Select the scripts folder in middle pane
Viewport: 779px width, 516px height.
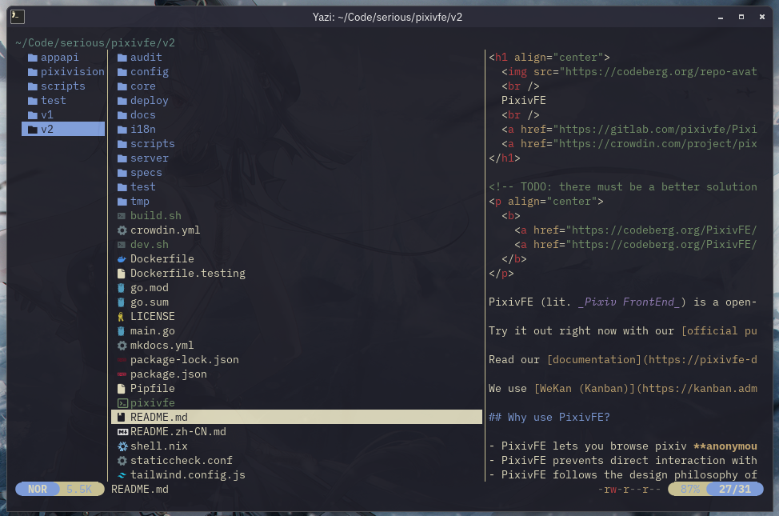[297, 144]
